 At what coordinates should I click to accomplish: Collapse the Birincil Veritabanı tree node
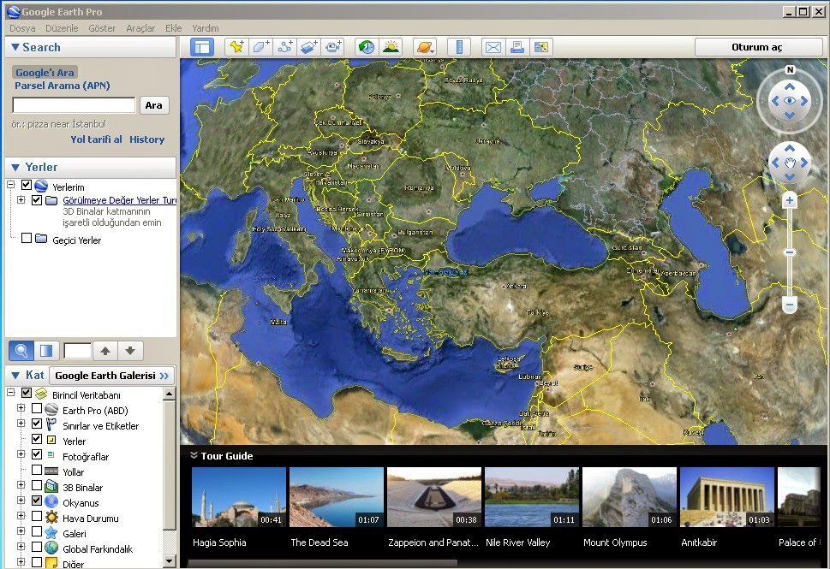(10, 393)
